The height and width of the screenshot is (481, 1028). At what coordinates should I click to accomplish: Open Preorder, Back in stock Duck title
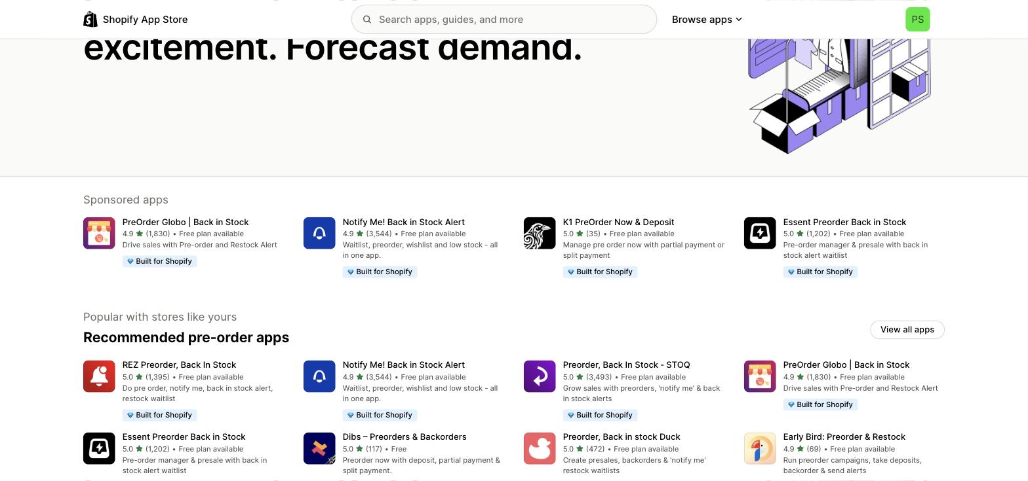[x=622, y=437]
